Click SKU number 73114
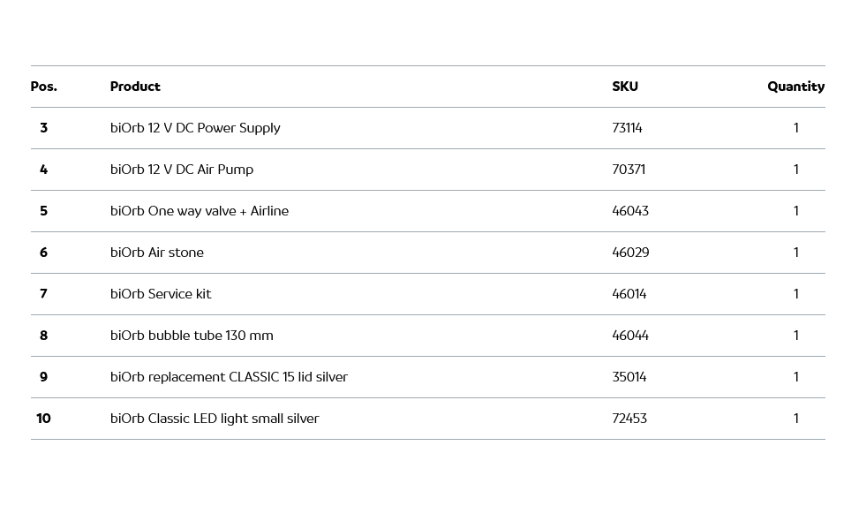The image size is (859, 521). (627, 128)
